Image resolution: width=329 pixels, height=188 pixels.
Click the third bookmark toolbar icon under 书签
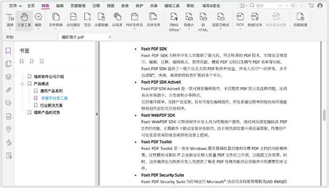[x=42, y=61]
